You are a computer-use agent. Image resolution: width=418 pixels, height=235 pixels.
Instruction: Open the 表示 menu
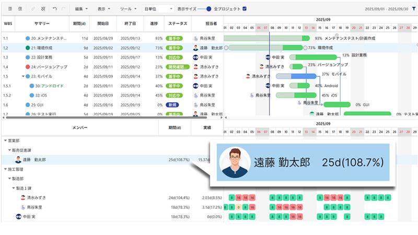pos(104,9)
